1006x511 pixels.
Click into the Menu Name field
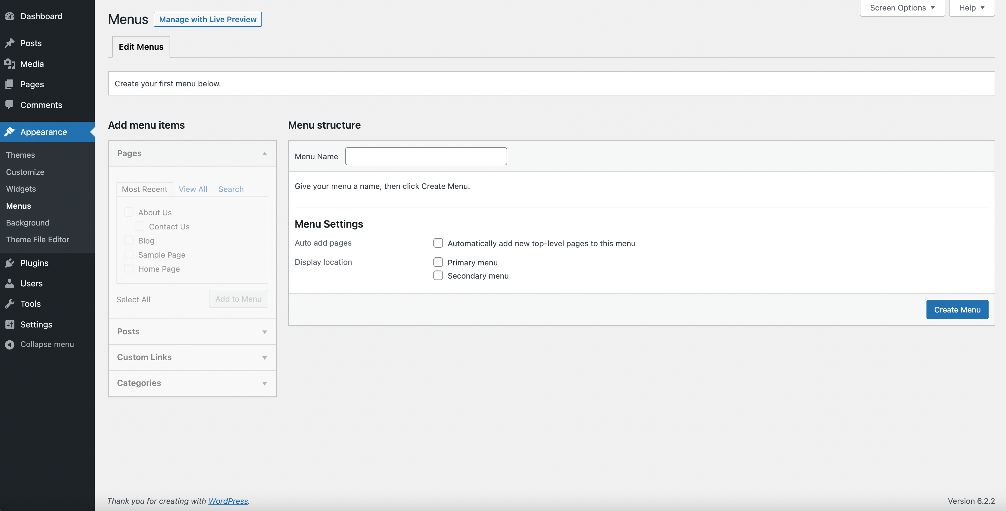point(426,157)
